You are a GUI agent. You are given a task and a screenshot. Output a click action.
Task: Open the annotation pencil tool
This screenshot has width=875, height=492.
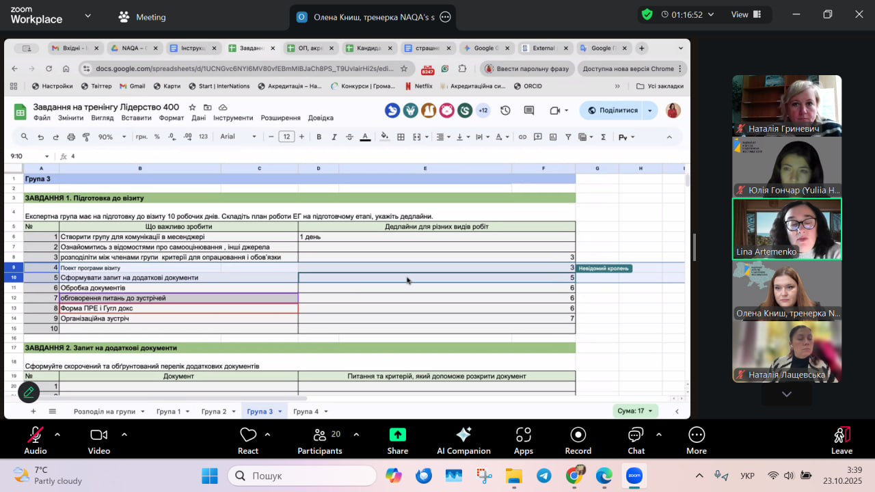tap(29, 392)
